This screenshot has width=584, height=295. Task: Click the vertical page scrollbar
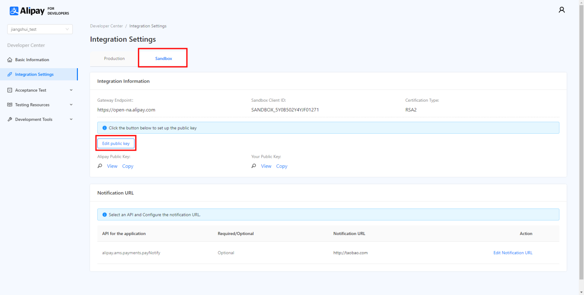[x=582, y=148]
